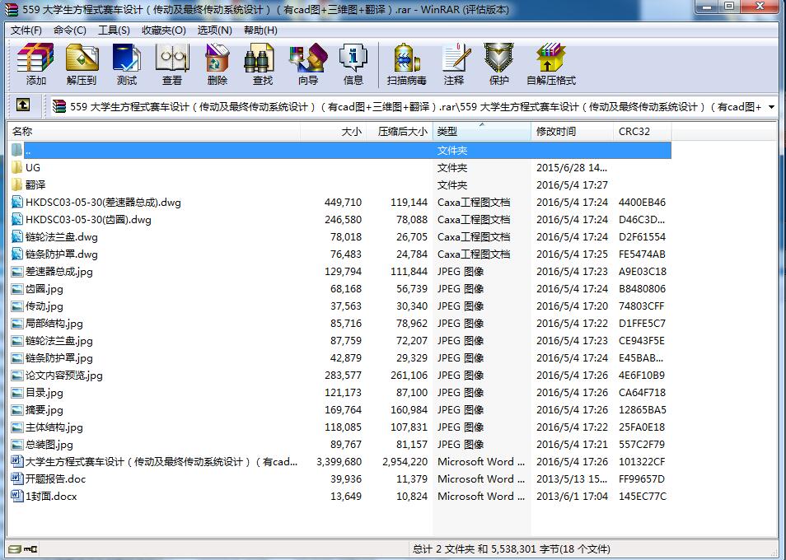Screen dimensions: 786x560
Task: Open the 文件(F) menu
Action: (x=26, y=30)
